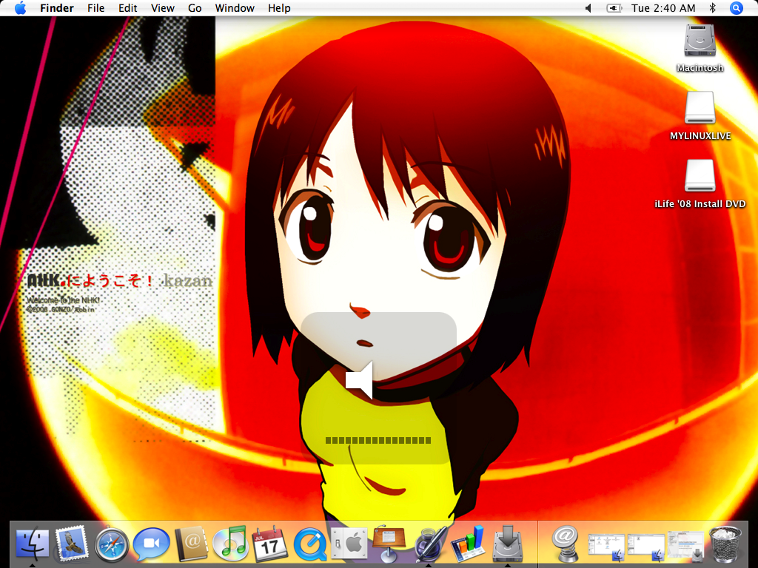Open the Bluetooth status menu
This screenshot has width=758, height=568.
(712, 7)
